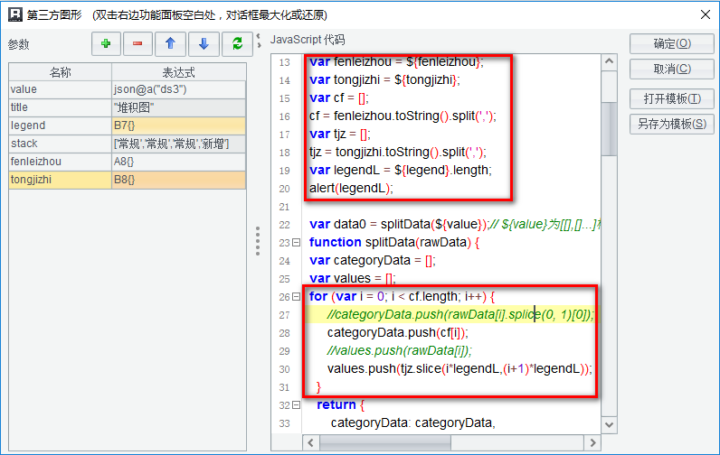Add a new parameter with green plus
This screenshot has width=720, height=455.
coord(106,44)
